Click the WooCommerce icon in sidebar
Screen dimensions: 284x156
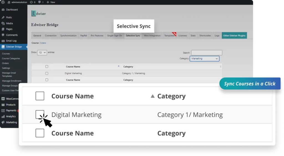3,99
